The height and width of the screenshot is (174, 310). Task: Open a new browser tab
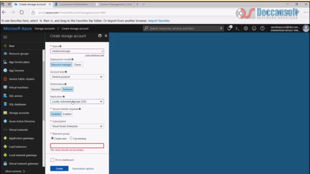coord(137,4)
